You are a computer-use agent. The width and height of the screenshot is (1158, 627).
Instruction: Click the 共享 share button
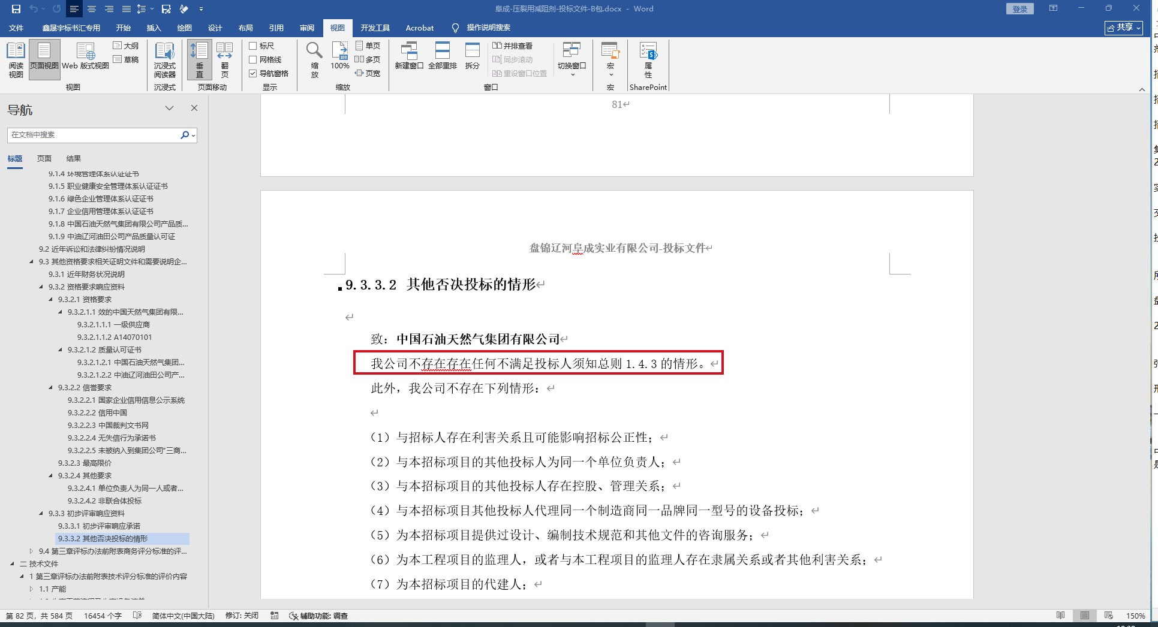1124,28
